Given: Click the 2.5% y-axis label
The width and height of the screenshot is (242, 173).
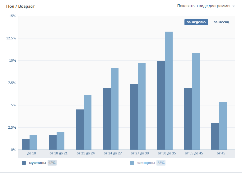Looking at the screenshot, I should 12,128.
